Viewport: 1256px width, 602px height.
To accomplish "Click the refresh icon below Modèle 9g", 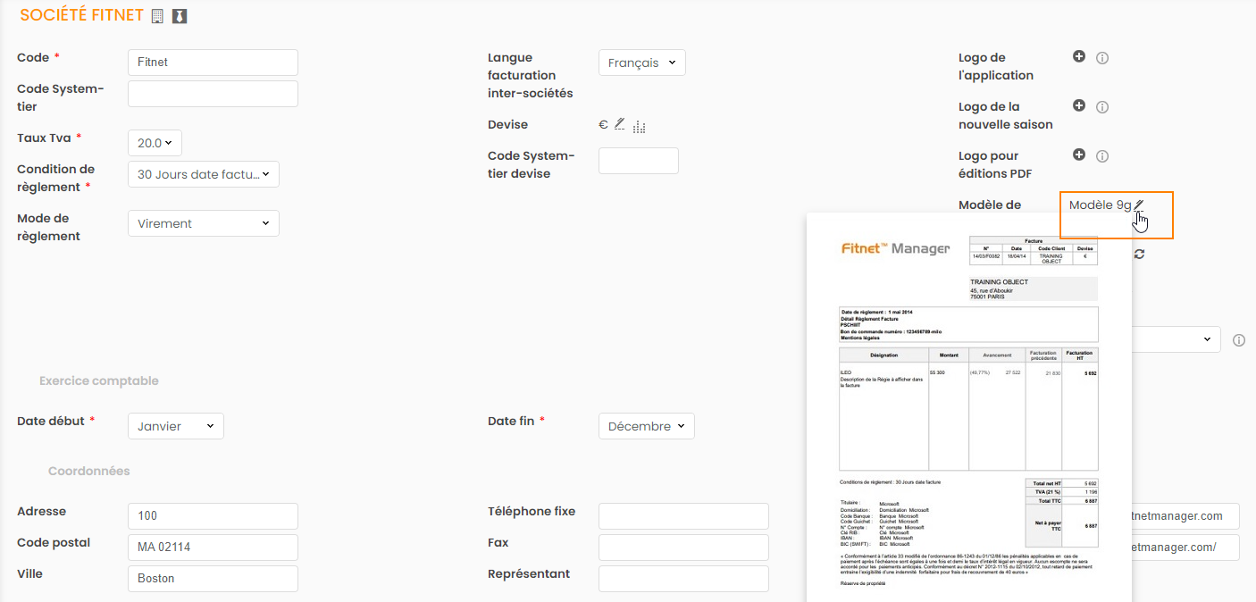I will [x=1139, y=254].
